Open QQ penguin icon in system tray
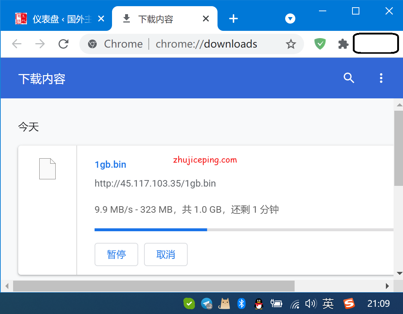 click(259, 303)
